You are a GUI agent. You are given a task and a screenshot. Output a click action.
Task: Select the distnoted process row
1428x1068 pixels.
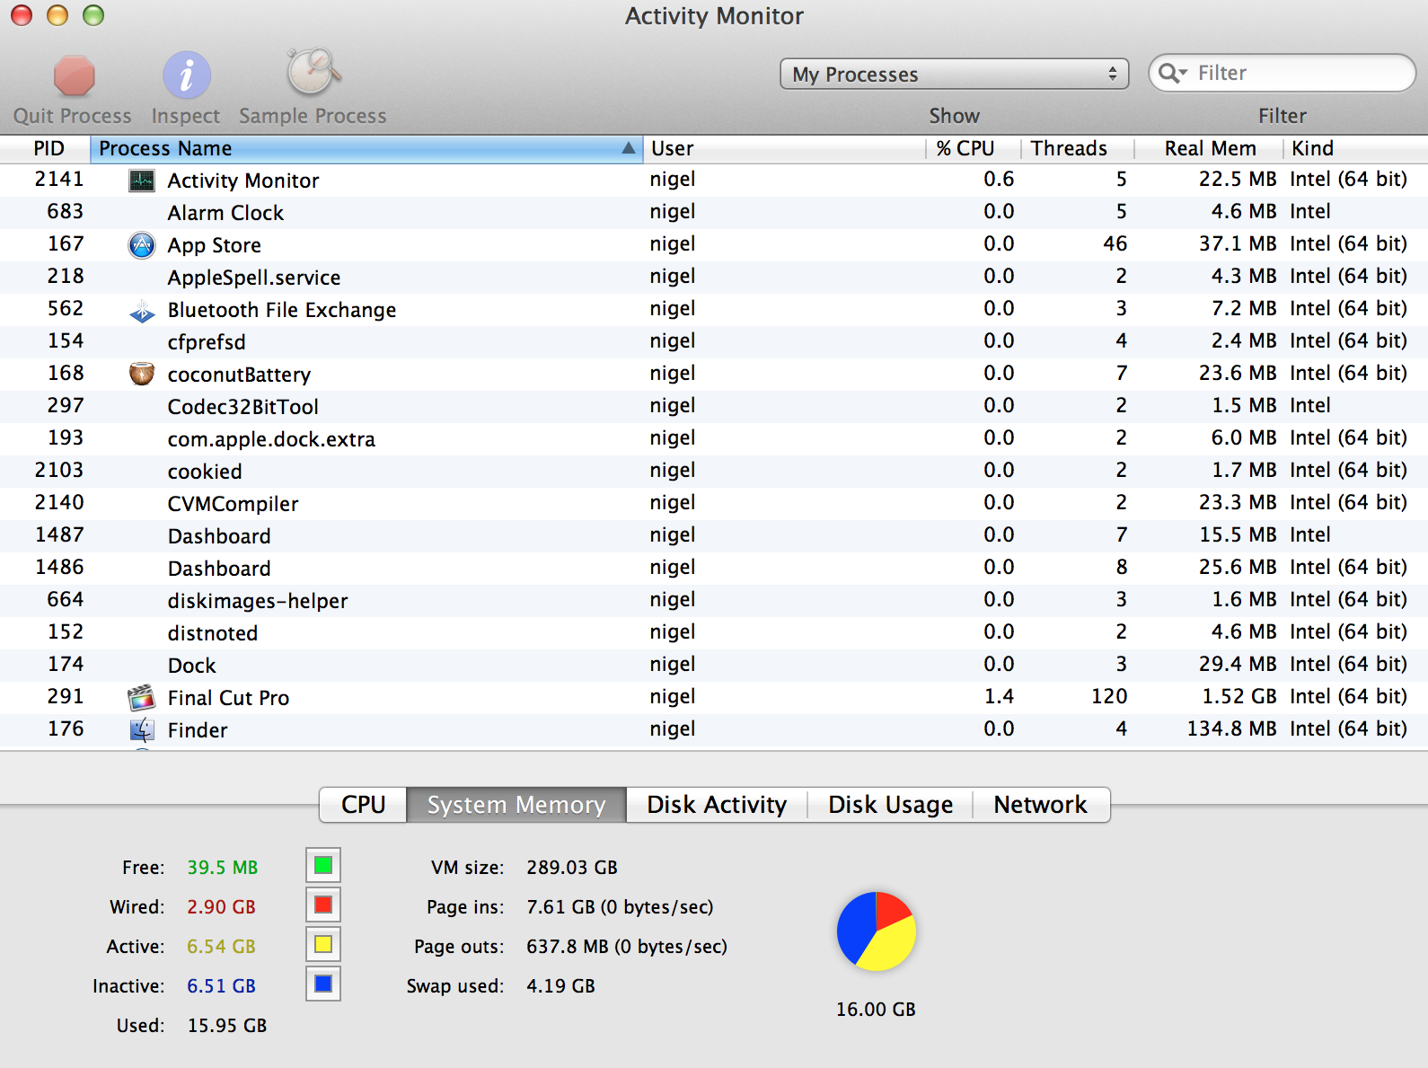click(x=714, y=633)
